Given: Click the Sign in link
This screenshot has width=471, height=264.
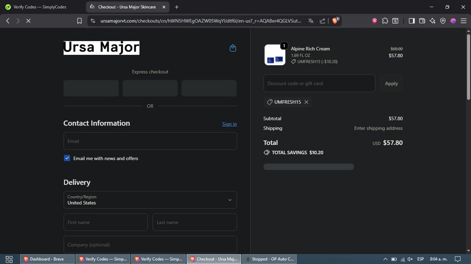Looking at the screenshot, I should 230,124.
